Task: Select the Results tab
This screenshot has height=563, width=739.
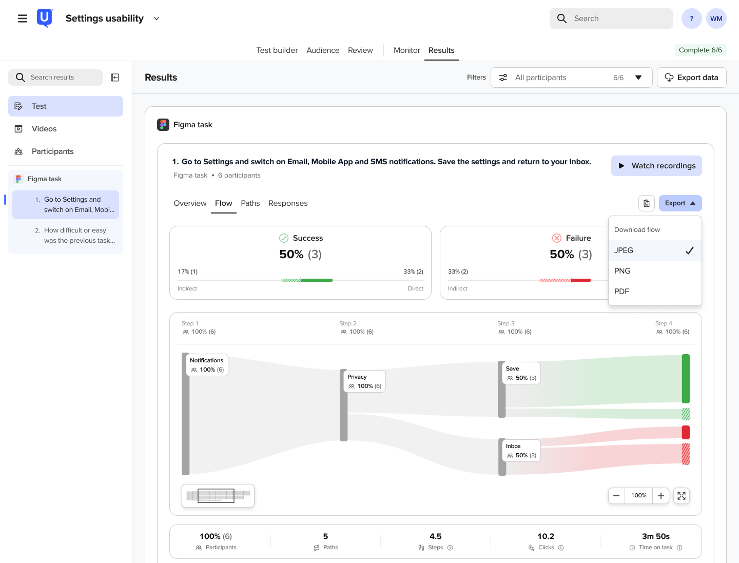Action: coord(441,50)
